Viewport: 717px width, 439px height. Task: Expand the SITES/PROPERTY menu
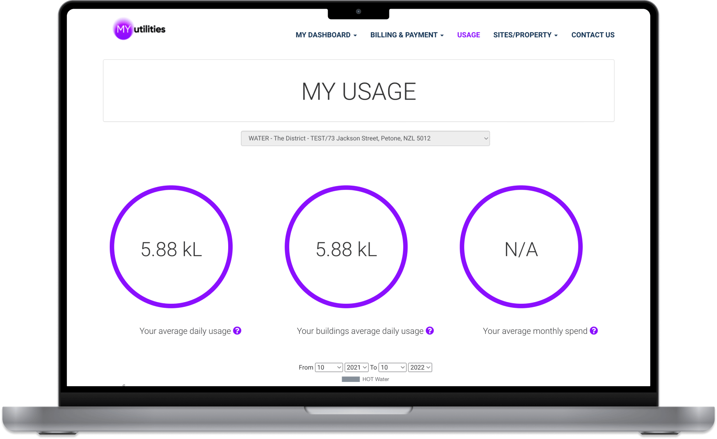click(525, 35)
